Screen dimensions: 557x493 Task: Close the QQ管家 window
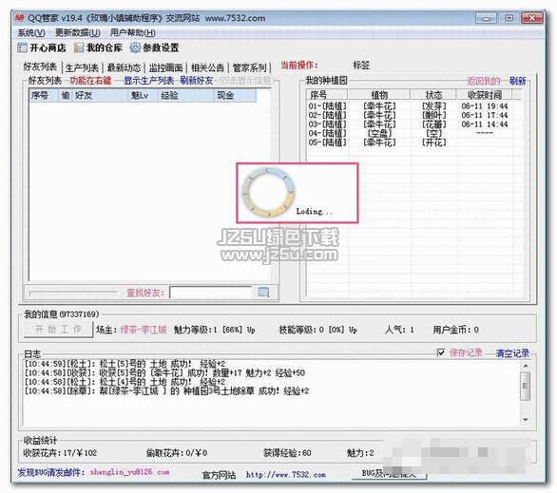(x=531, y=18)
